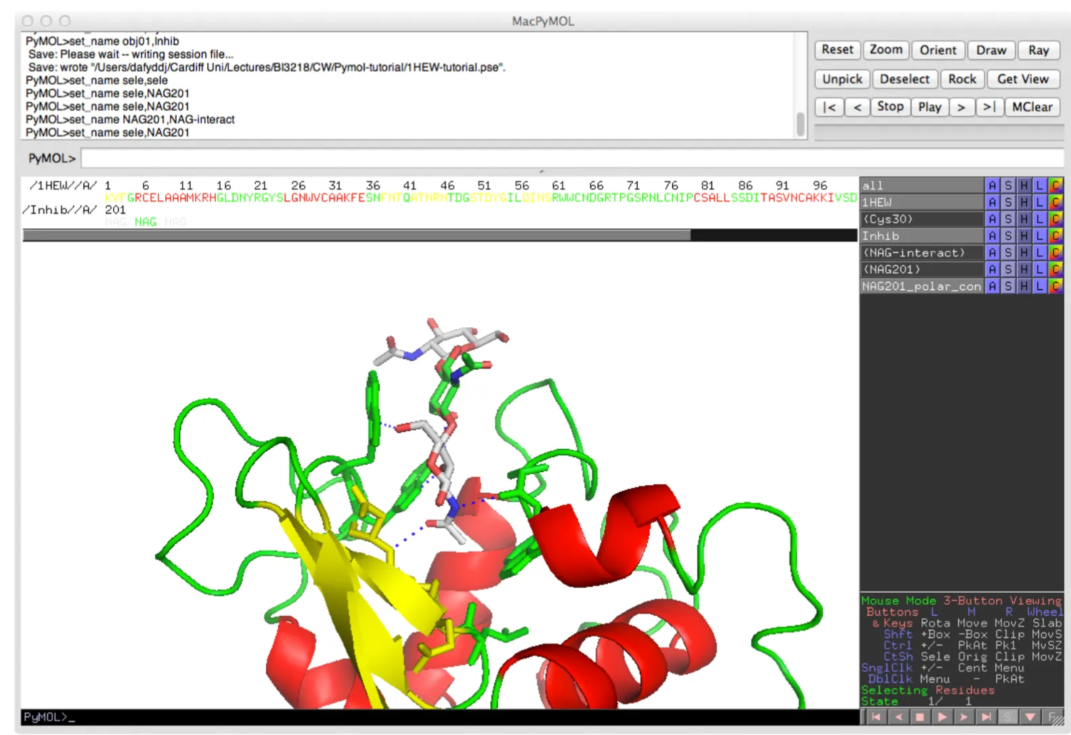
Task: Step back one frame with bottom-bar arrow
Action: tap(898, 717)
